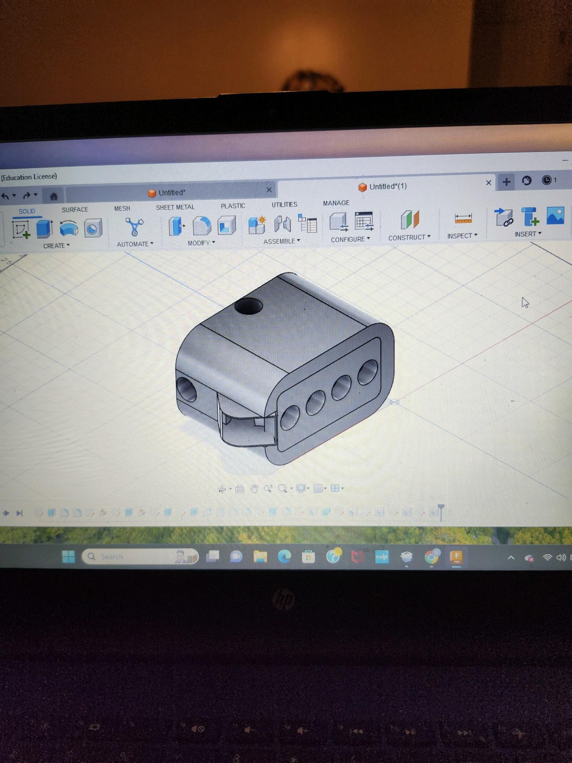Image resolution: width=572 pixels, height=763 pixels.
Task: Open the Inspect dropdown menu
Action: (x=462, y=236)
